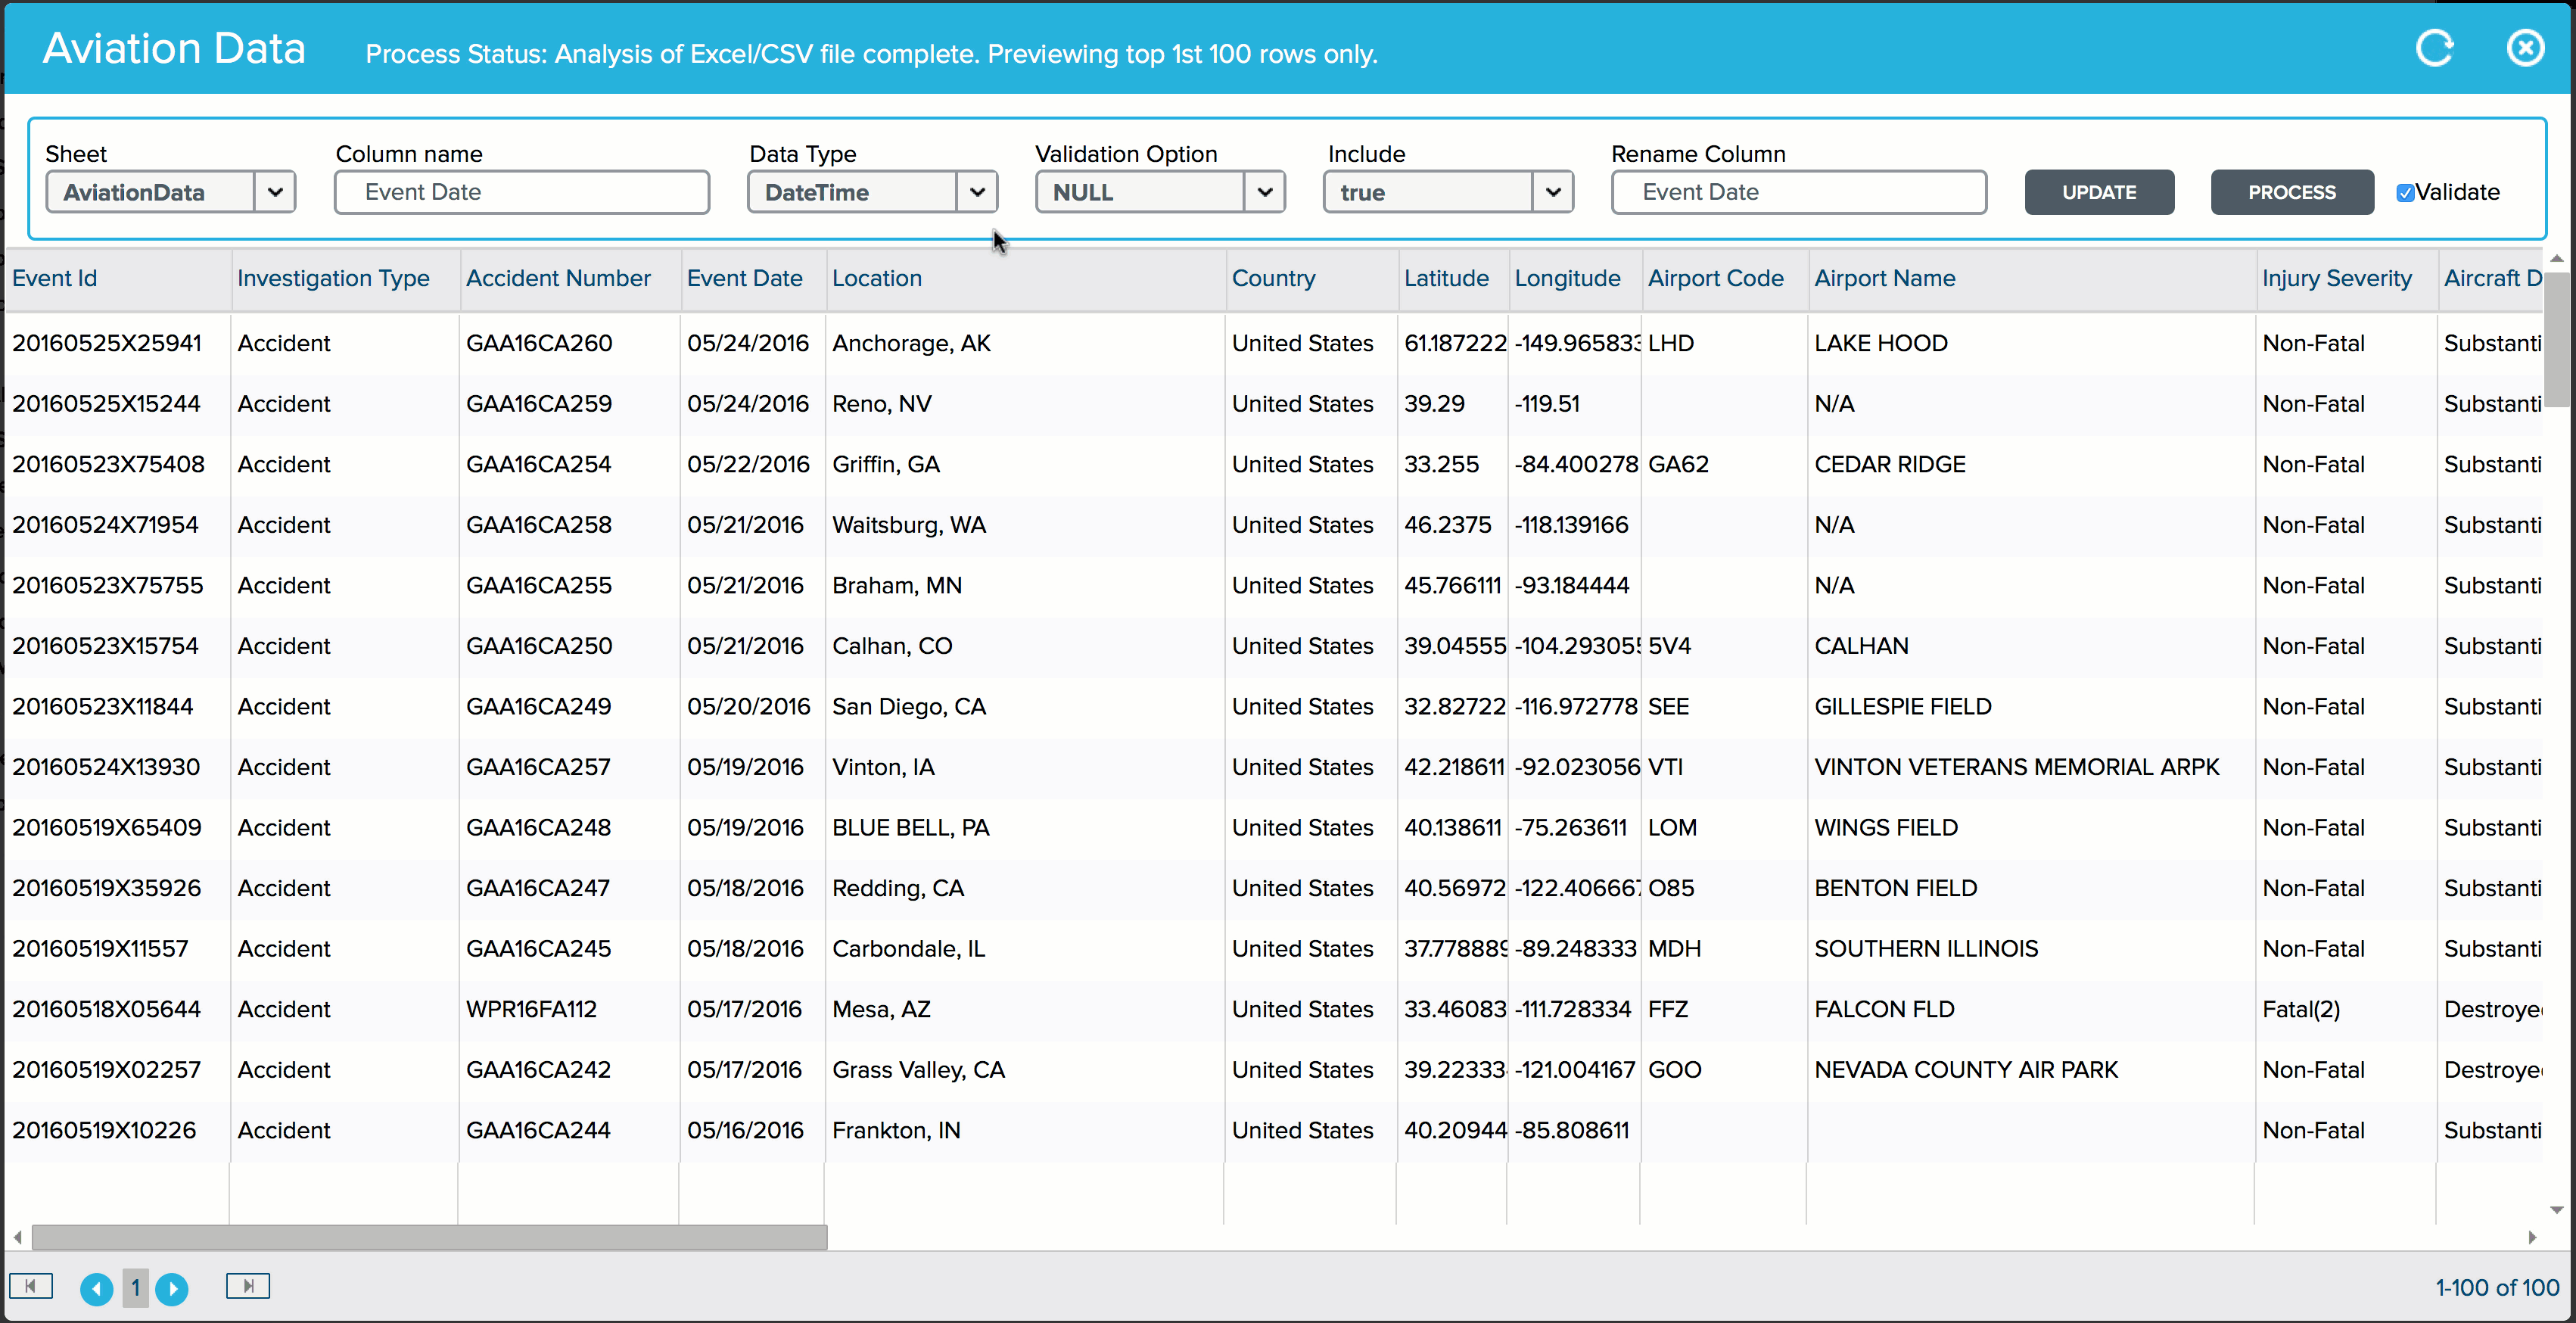Select page number 1 in pager

pos(135,1288)
